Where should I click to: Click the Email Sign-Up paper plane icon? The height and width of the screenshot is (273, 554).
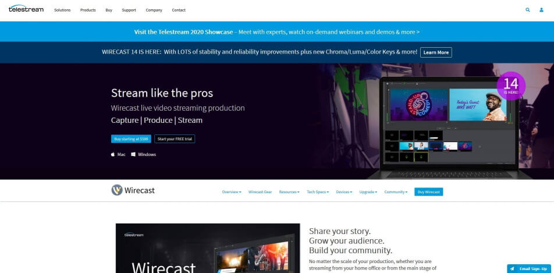[512, 269]
